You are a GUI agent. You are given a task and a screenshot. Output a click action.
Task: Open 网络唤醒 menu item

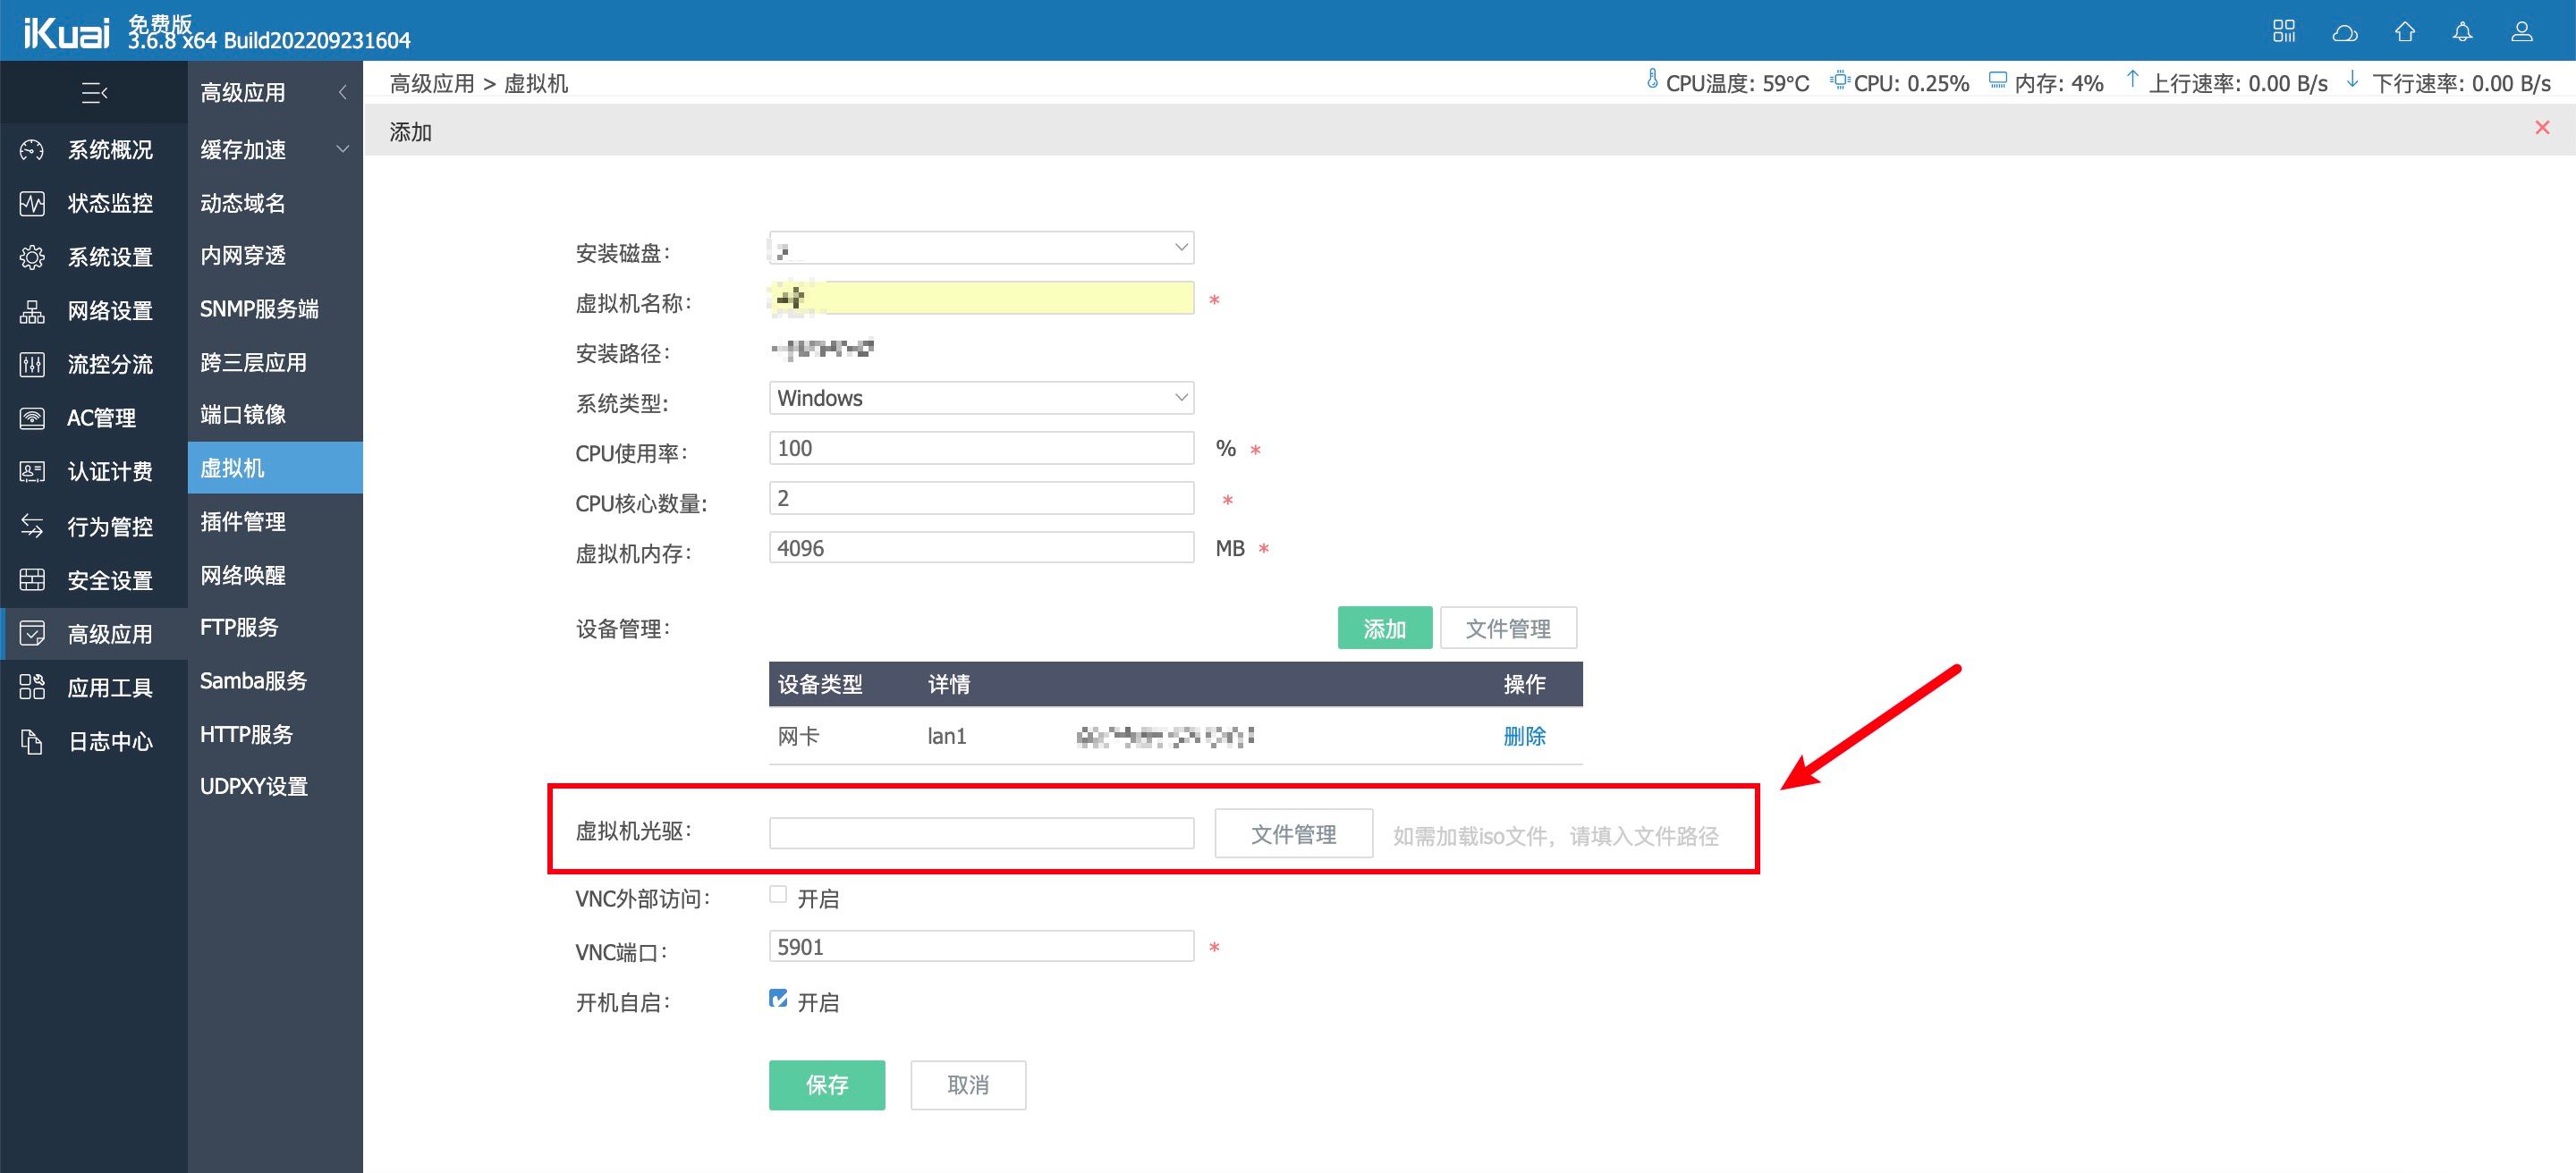pos(243,576)
